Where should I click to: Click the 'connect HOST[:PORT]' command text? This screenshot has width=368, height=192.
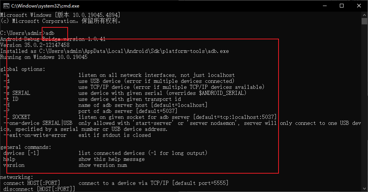pos(32,183)
